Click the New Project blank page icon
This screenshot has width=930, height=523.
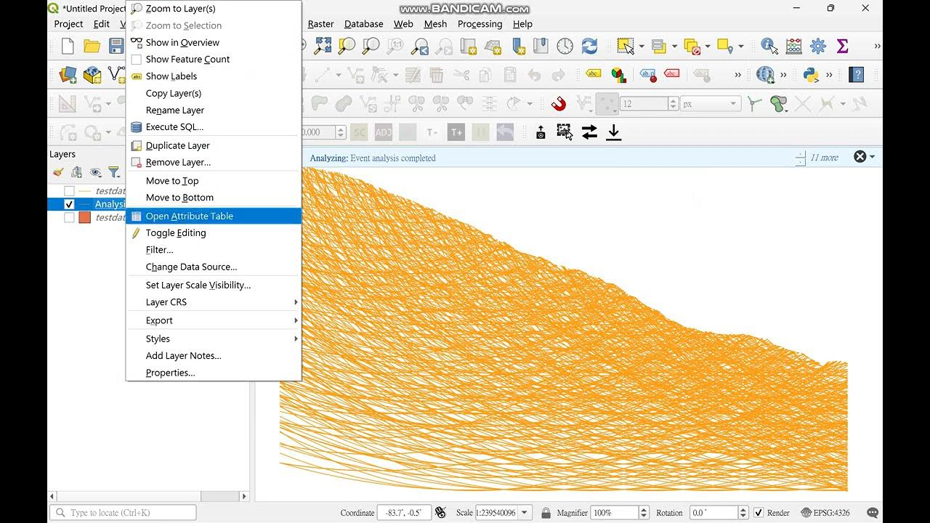click(68, 46)
